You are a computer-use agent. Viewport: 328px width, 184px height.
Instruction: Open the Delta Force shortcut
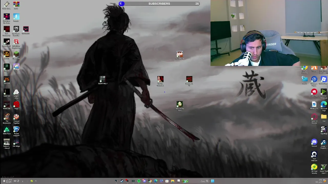coord(7,130)
